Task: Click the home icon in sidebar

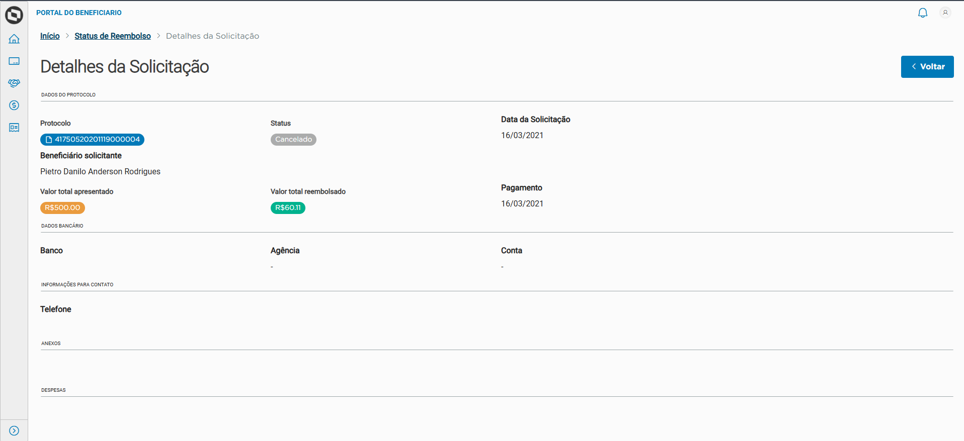Action: pos(14,39)
